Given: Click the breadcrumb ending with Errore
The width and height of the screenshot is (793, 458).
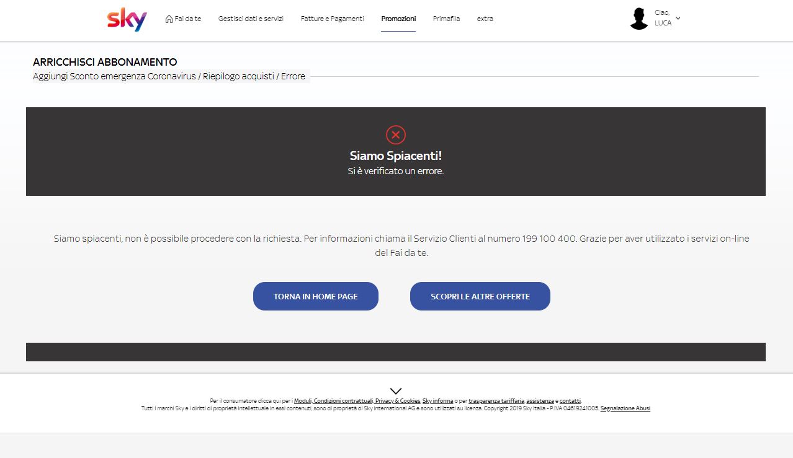Looking at the screenshot, I should 169,76.
